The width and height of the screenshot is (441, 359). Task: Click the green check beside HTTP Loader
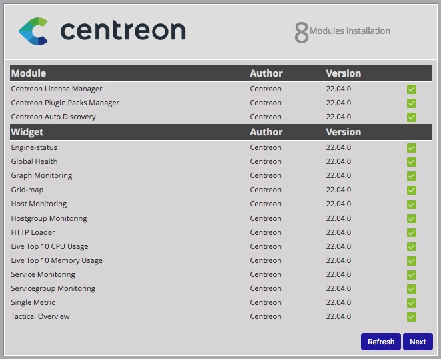412,233
